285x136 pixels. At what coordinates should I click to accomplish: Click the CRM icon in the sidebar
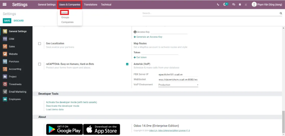coord(5,39)
